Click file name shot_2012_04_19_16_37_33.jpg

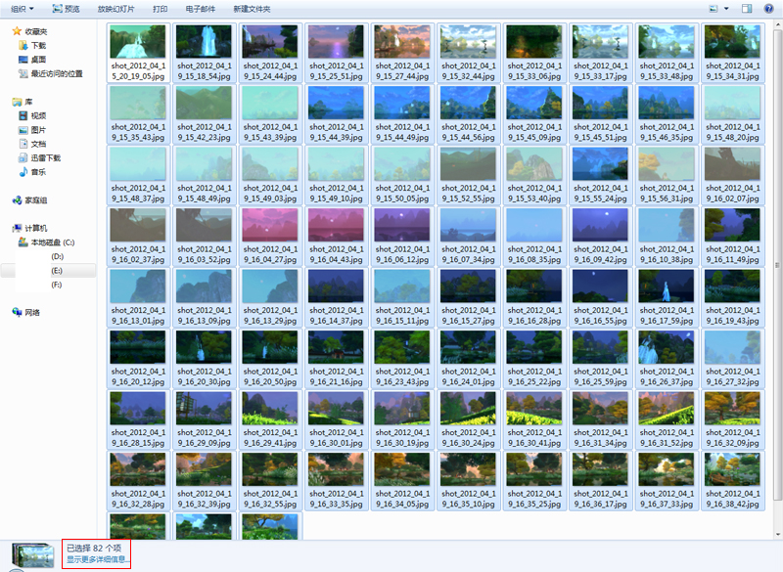click(x=667, y=499)
